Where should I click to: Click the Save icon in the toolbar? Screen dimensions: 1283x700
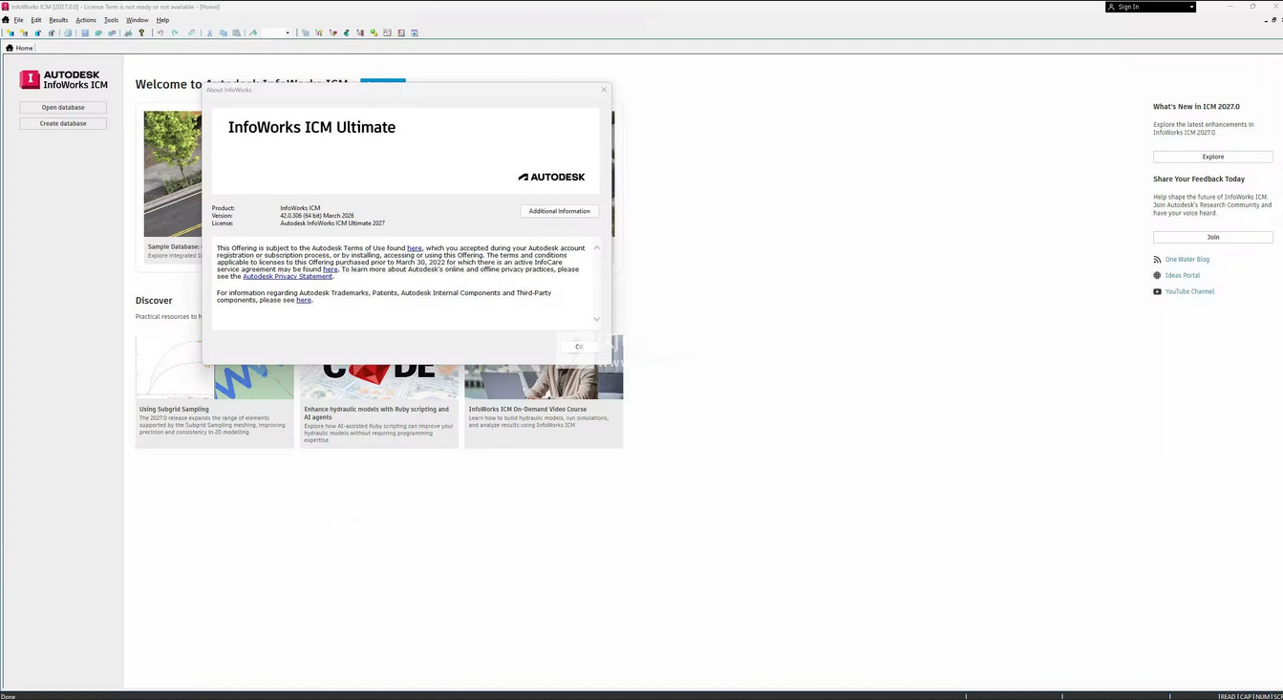(x=85, y=33)
